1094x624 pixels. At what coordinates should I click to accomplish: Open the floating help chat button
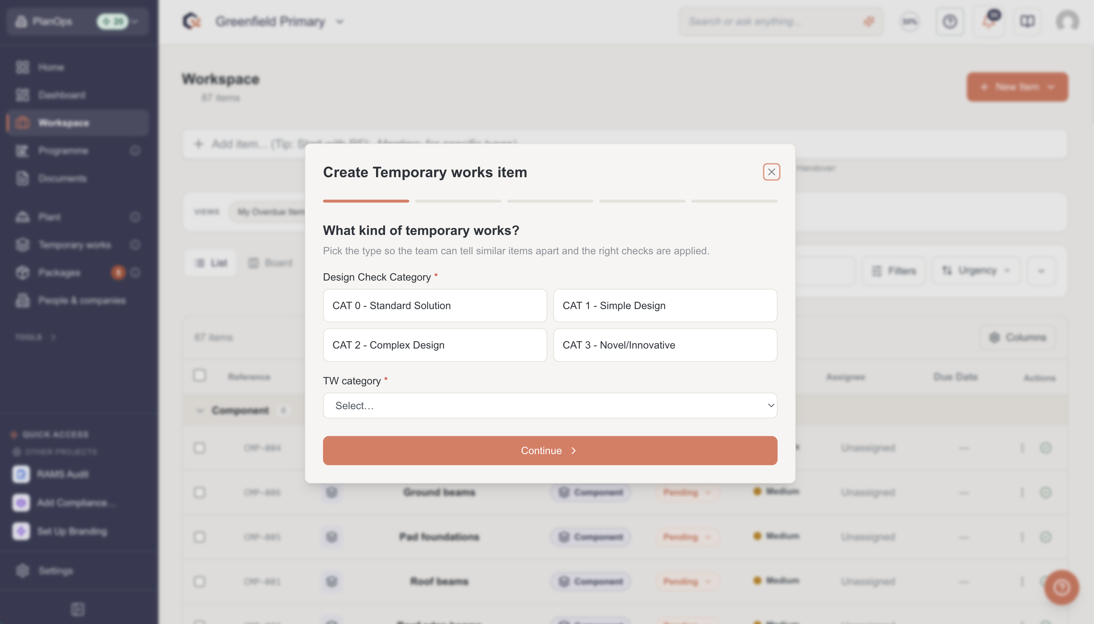click(x=1061, y=587)
